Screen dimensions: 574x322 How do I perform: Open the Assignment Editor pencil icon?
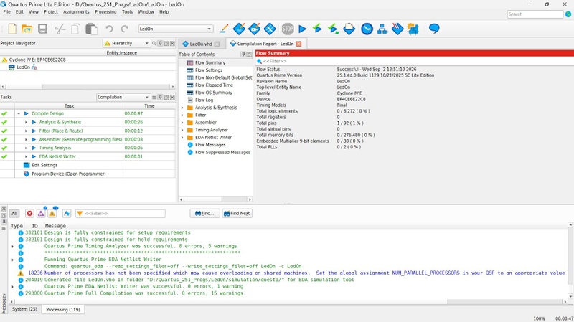coord(224,29)
